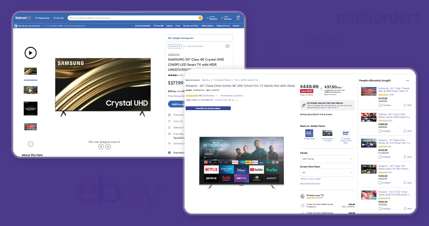Tick Compare for the Insignia F50 Series TV
This screenshot has height=226, width=429.
tap(380, 183)
